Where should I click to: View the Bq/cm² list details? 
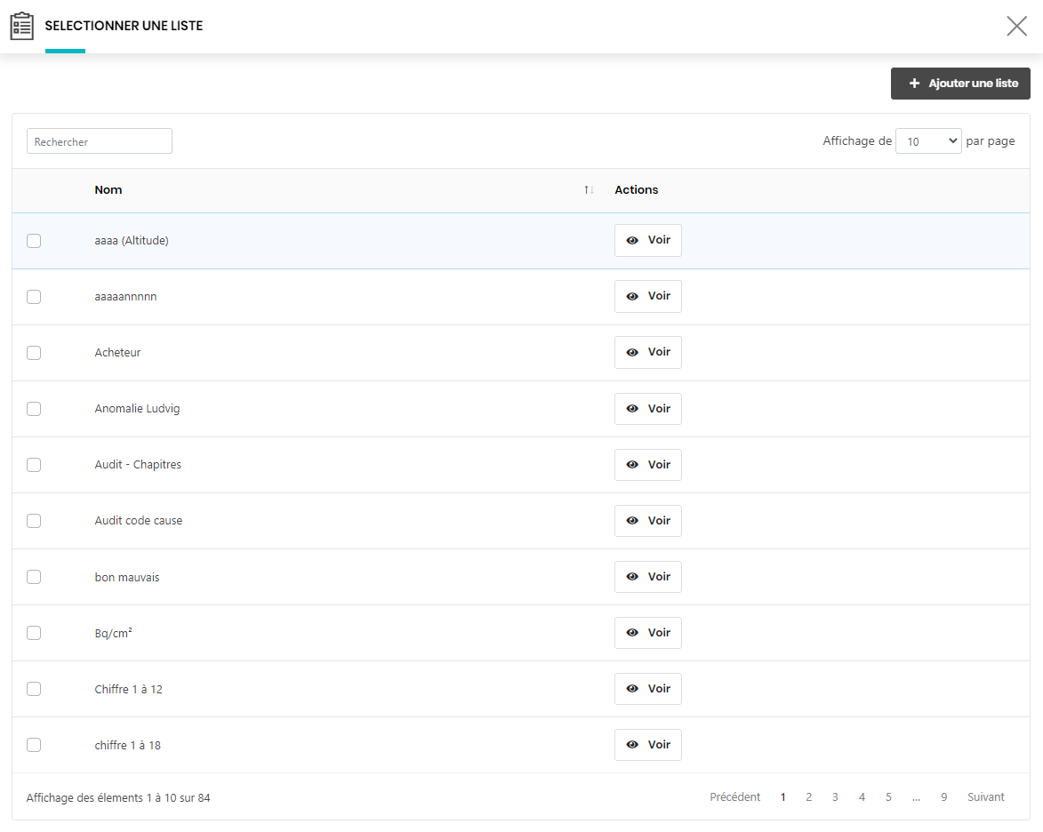pos(647,633)
